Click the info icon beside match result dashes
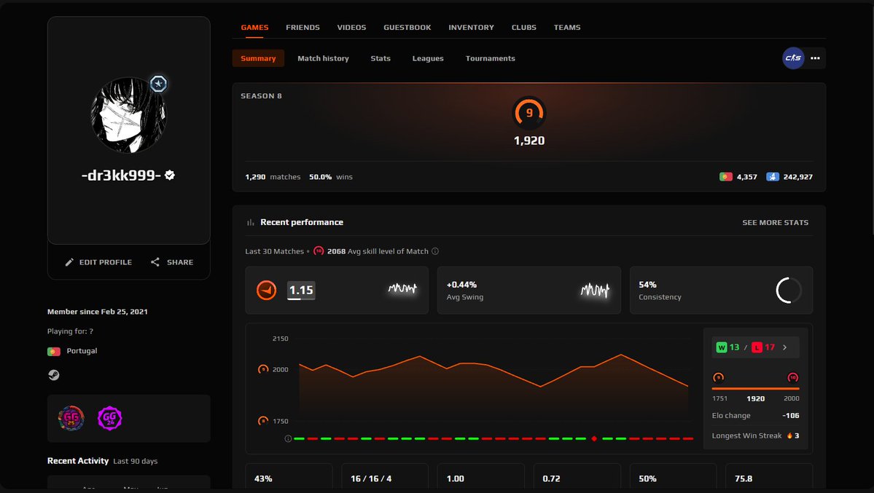 point(288,438)
